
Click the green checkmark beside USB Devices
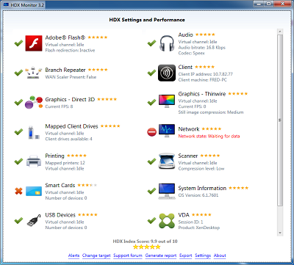point(18,220)
